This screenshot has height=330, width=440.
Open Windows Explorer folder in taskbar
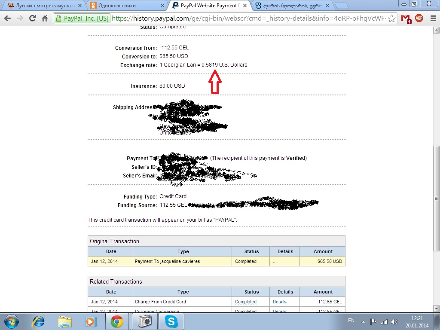[x=64, y=321]
